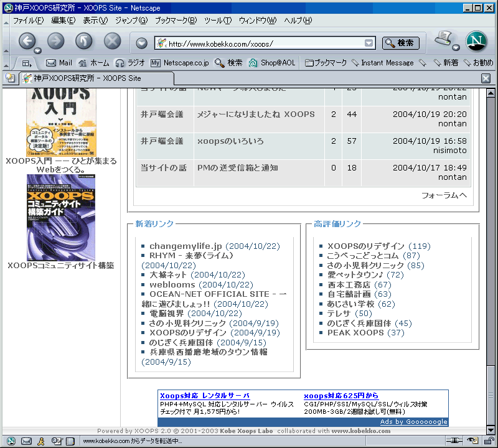Open Mail from the status bar envelope icon
Screen dimensions: 498x448
tap(26, 441)
